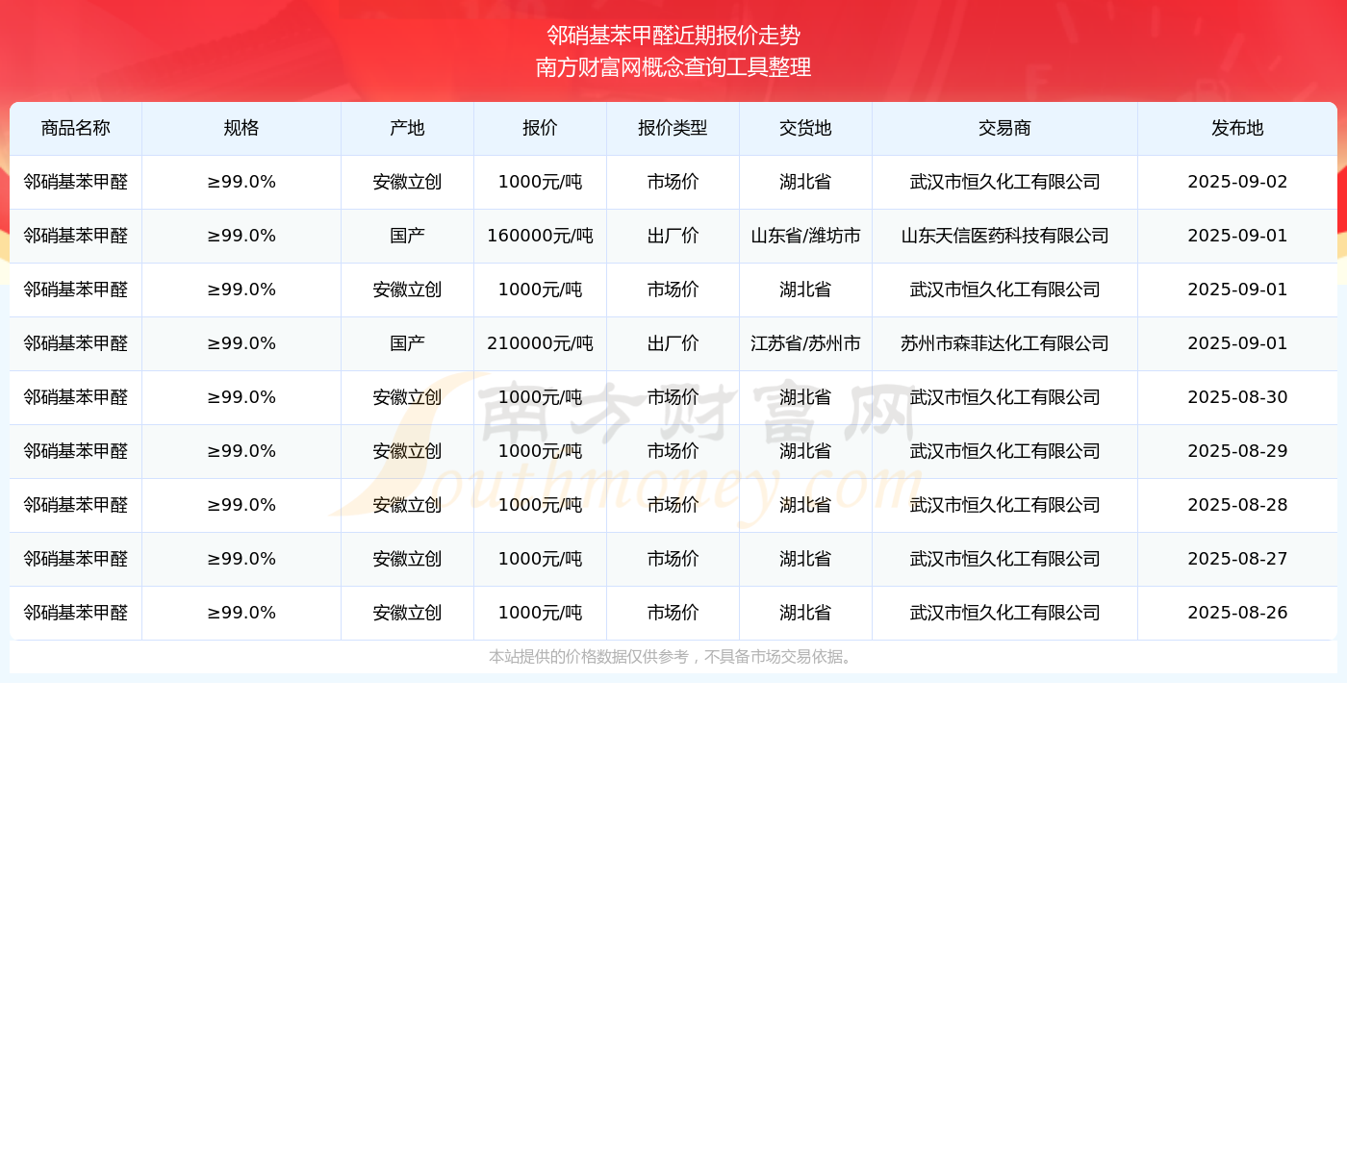1347x1159 pixels.
Task: Click 国产 in the 160000元/吨 row
Action: tap(407, 236)
